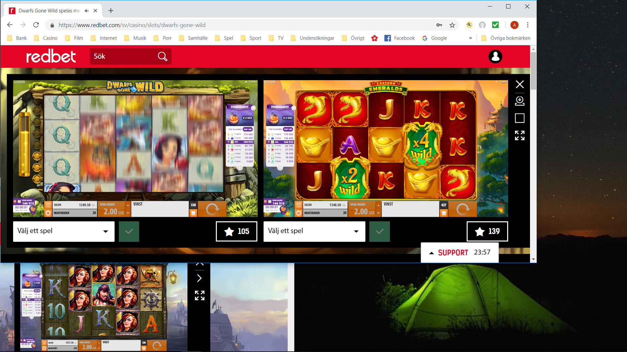The height and width of the screenshot is (352, 627).
Task: Select the TOP 100 tab in Eastern Emeralds tournament
Action: (x=288, y=129)
